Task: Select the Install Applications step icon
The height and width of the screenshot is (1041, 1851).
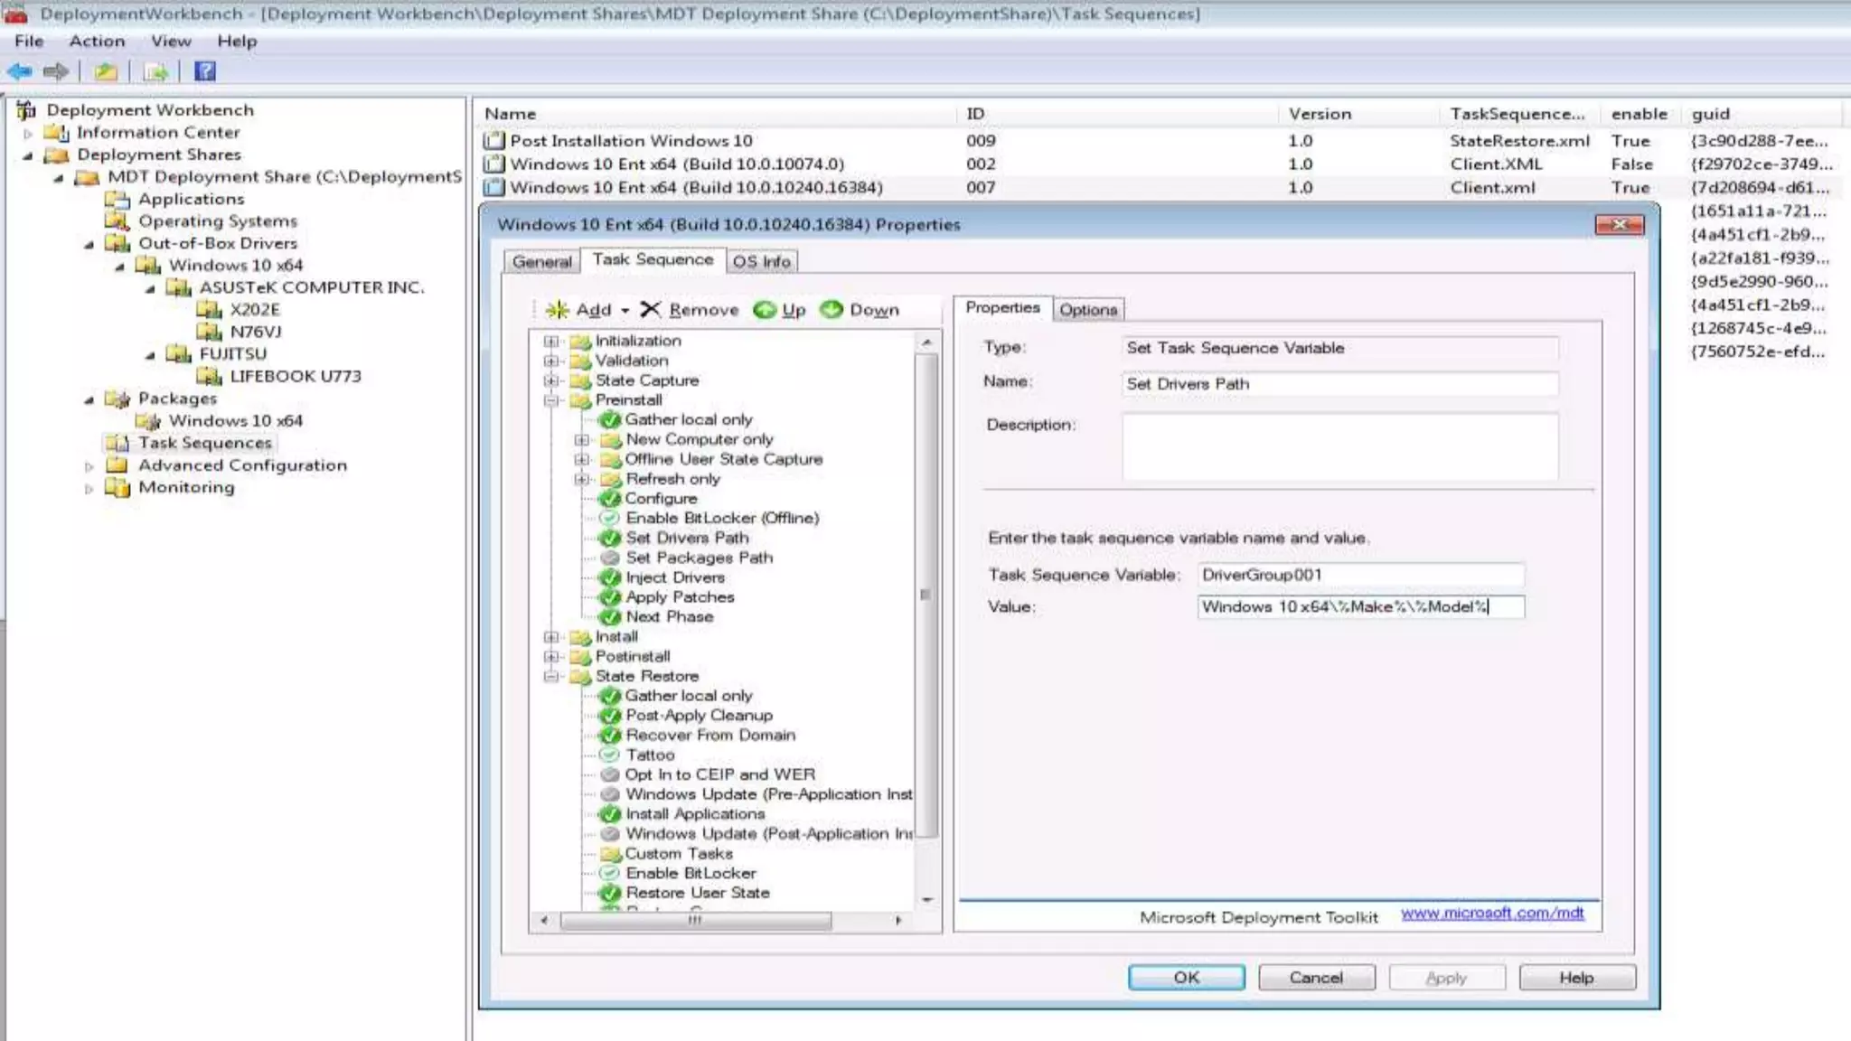Action: (611, 814)
